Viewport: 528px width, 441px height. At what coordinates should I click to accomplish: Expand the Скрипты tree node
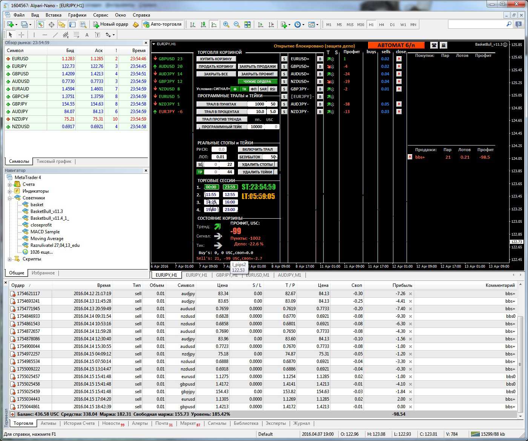click(x=10, y=259)
